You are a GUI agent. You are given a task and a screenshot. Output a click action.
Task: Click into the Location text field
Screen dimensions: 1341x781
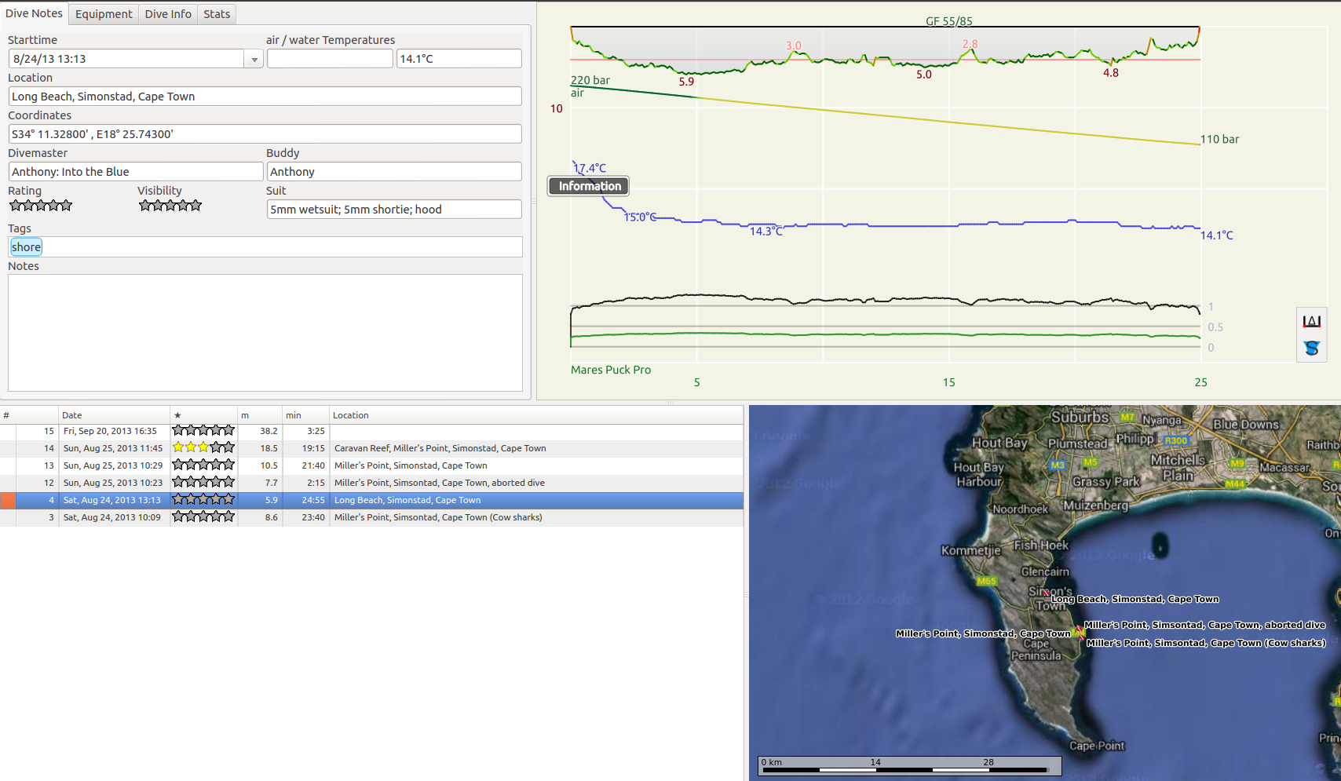(x=265, y=97)
